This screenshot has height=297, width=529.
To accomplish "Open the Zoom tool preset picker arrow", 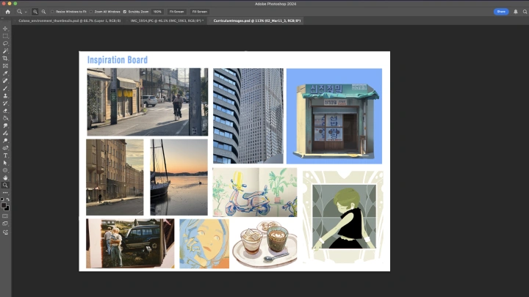I will click(x=26, y=12).
